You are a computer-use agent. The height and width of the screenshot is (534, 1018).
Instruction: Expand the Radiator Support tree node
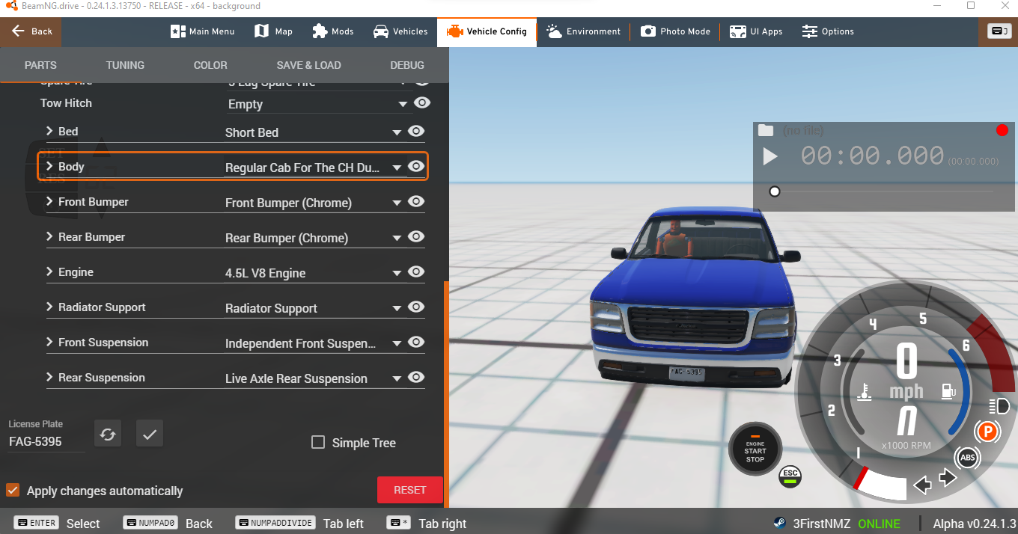pyautogui.click(x=49, y=307)
